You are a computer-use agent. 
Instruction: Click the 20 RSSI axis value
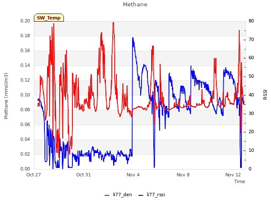251,132
